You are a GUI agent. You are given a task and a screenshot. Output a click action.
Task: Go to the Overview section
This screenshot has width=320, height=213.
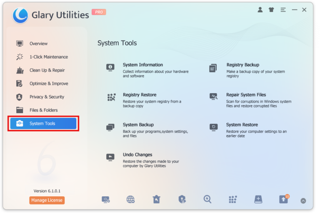[38, 44]
